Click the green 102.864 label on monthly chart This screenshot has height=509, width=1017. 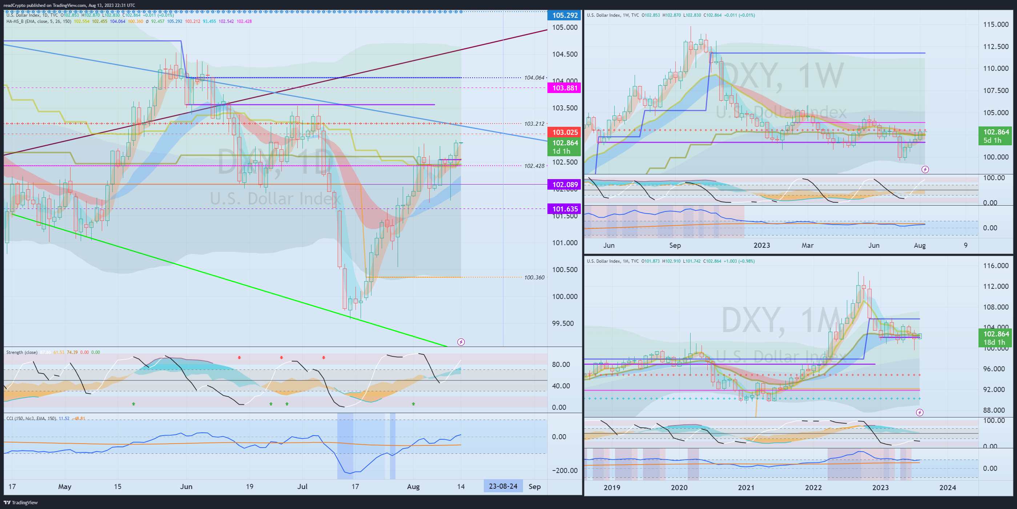995,338
